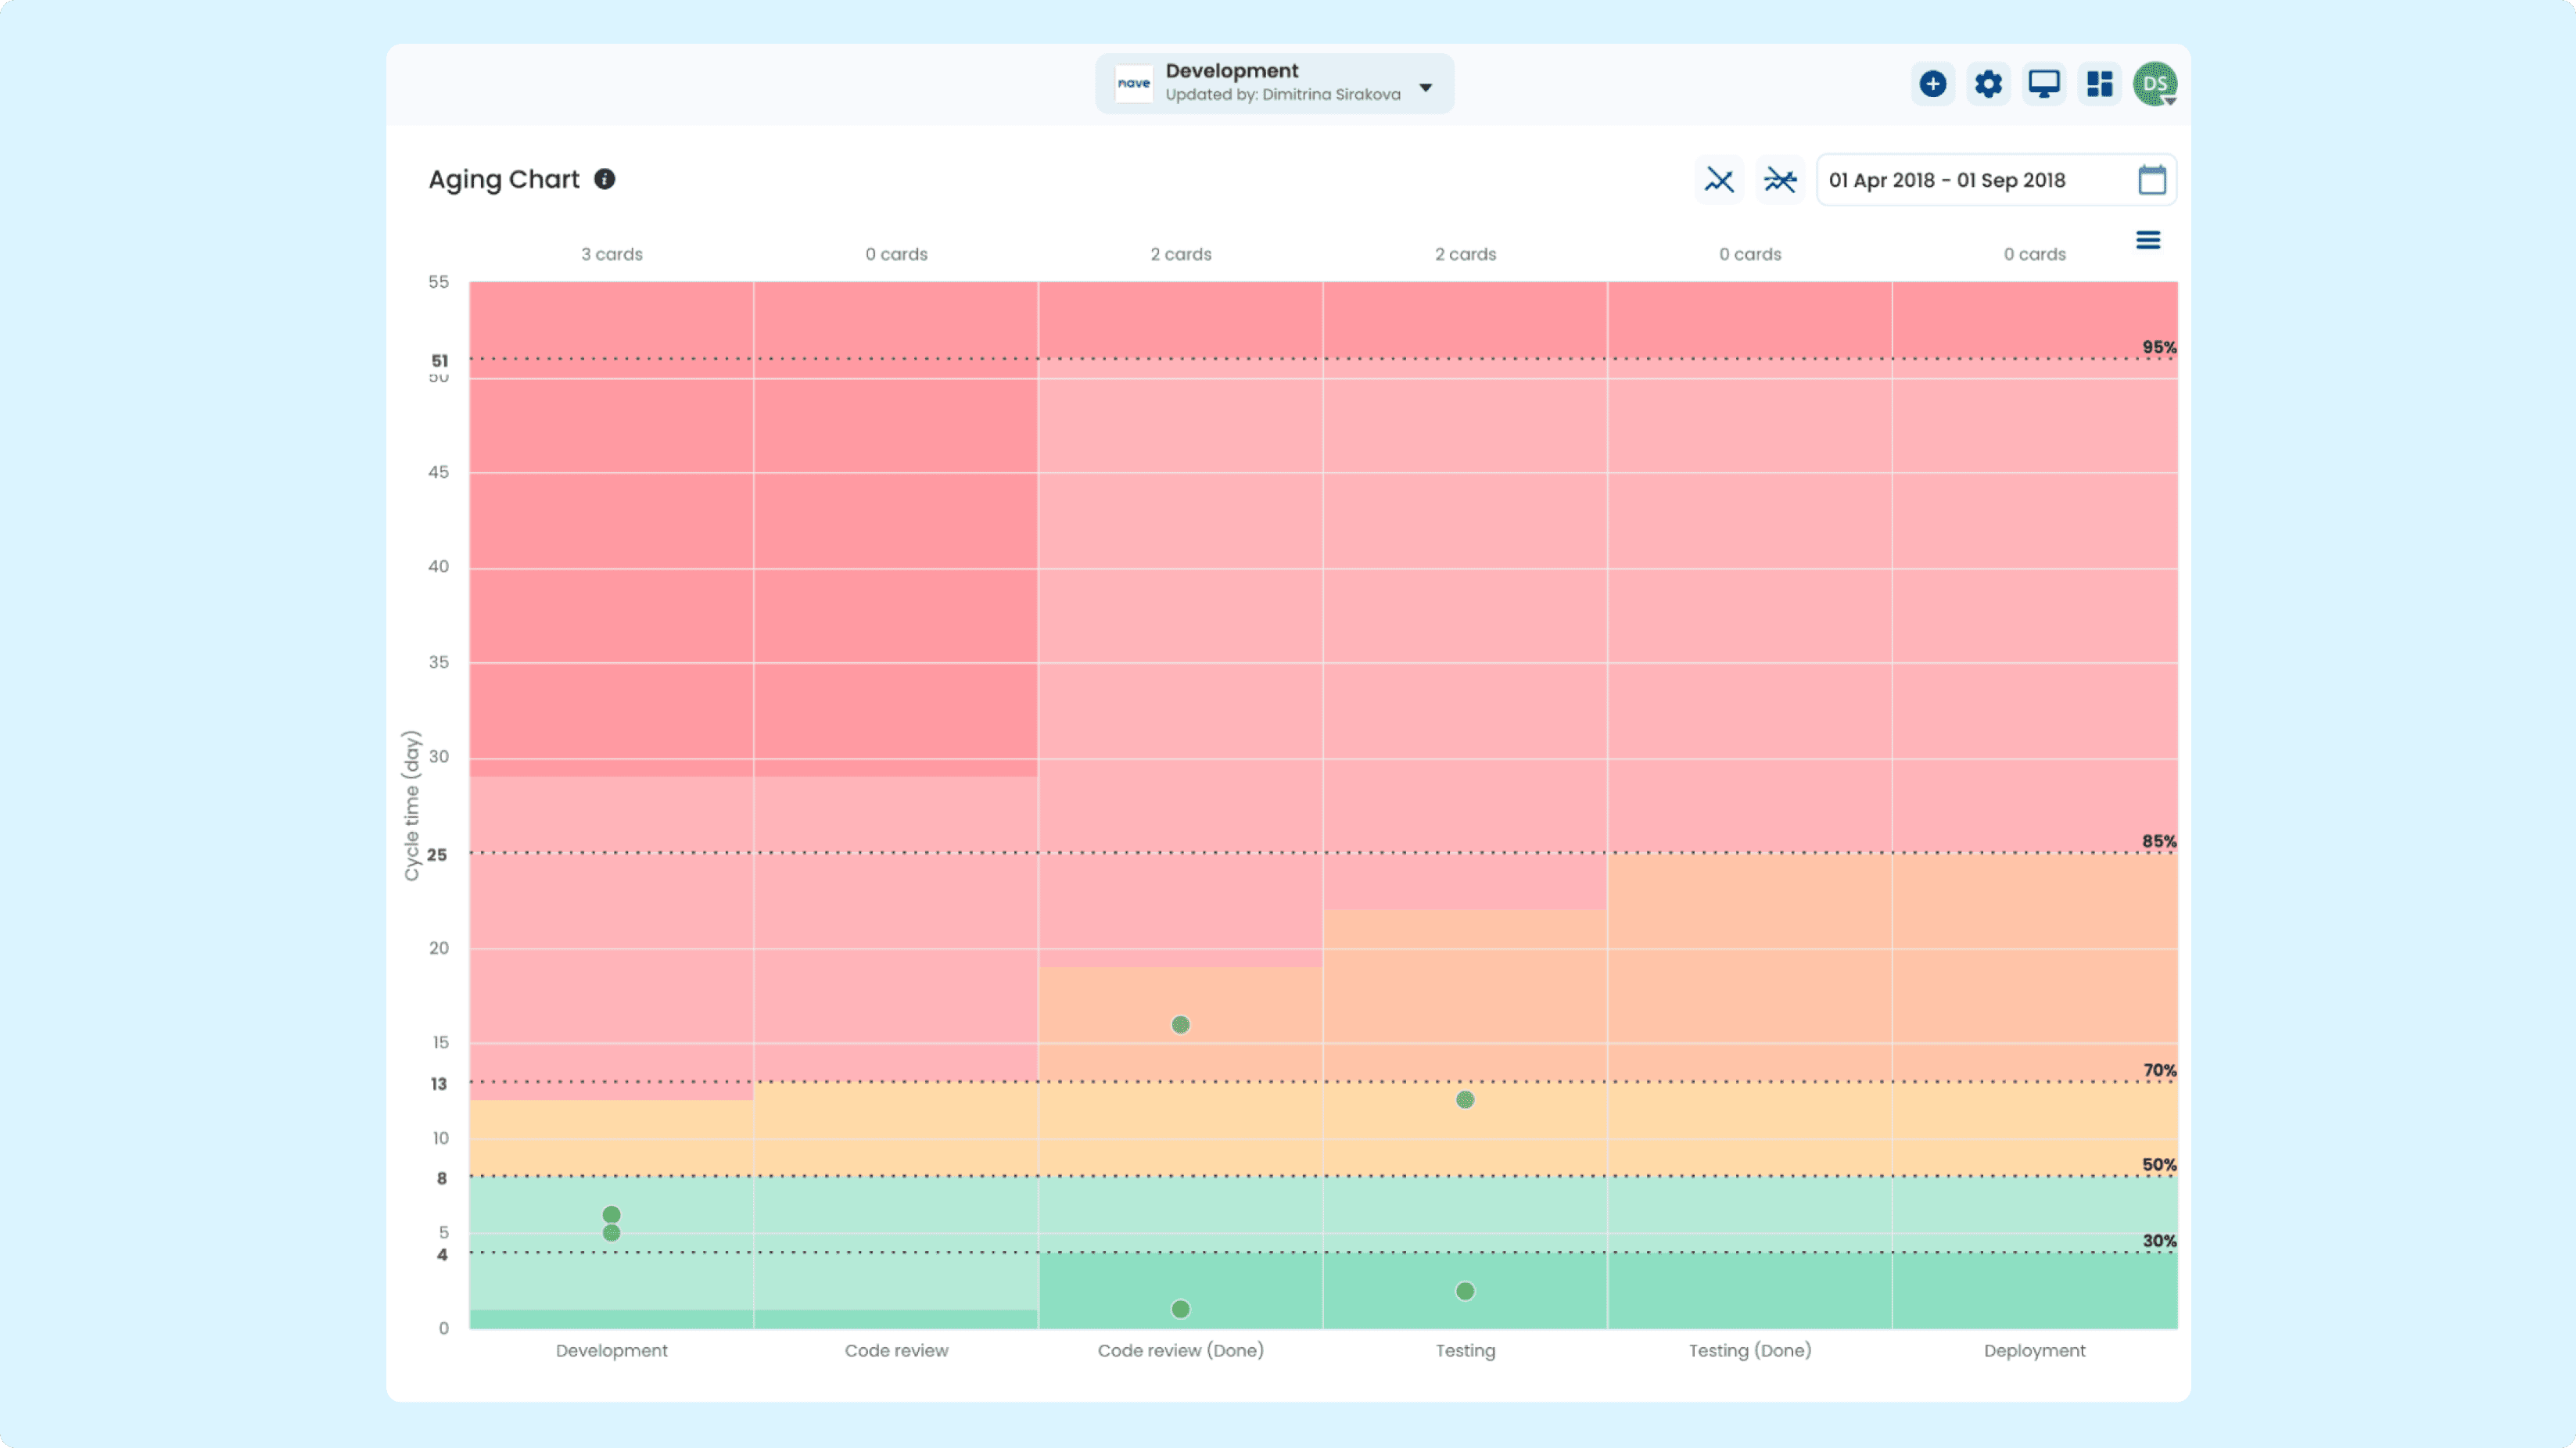Select the Testing card dot near 12 days
Viewport: 2576px width, 1448px height.
click(1465, 1100)
